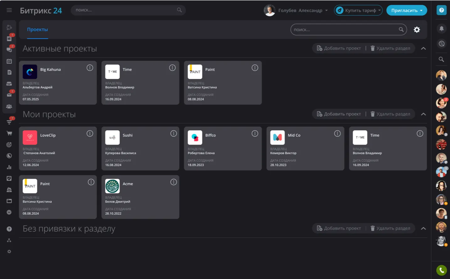
Task: Open the left sidebar settings gear
Action: click(x=9, y=251)
